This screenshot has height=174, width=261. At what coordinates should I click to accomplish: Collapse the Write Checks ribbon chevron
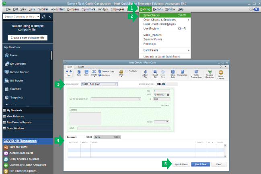click(x=226, y=67)
